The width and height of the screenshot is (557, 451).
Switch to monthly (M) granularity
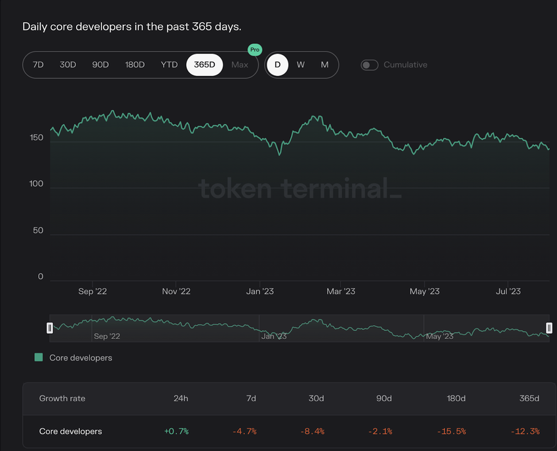(x=324, y=65)
